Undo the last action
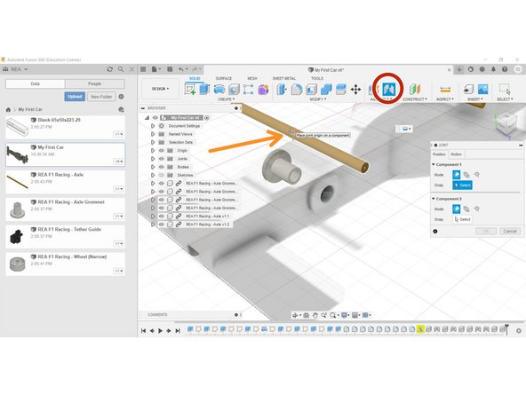526x394 pixels. click(x=181, y=69)
